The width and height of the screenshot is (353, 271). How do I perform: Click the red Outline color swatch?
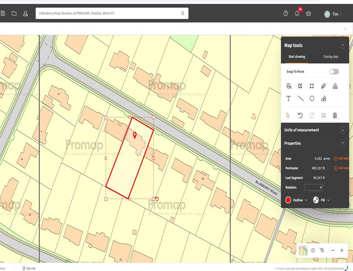tap(288, 200)
